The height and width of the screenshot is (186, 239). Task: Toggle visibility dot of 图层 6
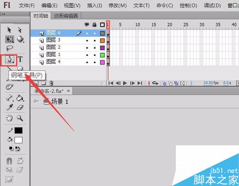pyautogui.click(x=87, y=33)
